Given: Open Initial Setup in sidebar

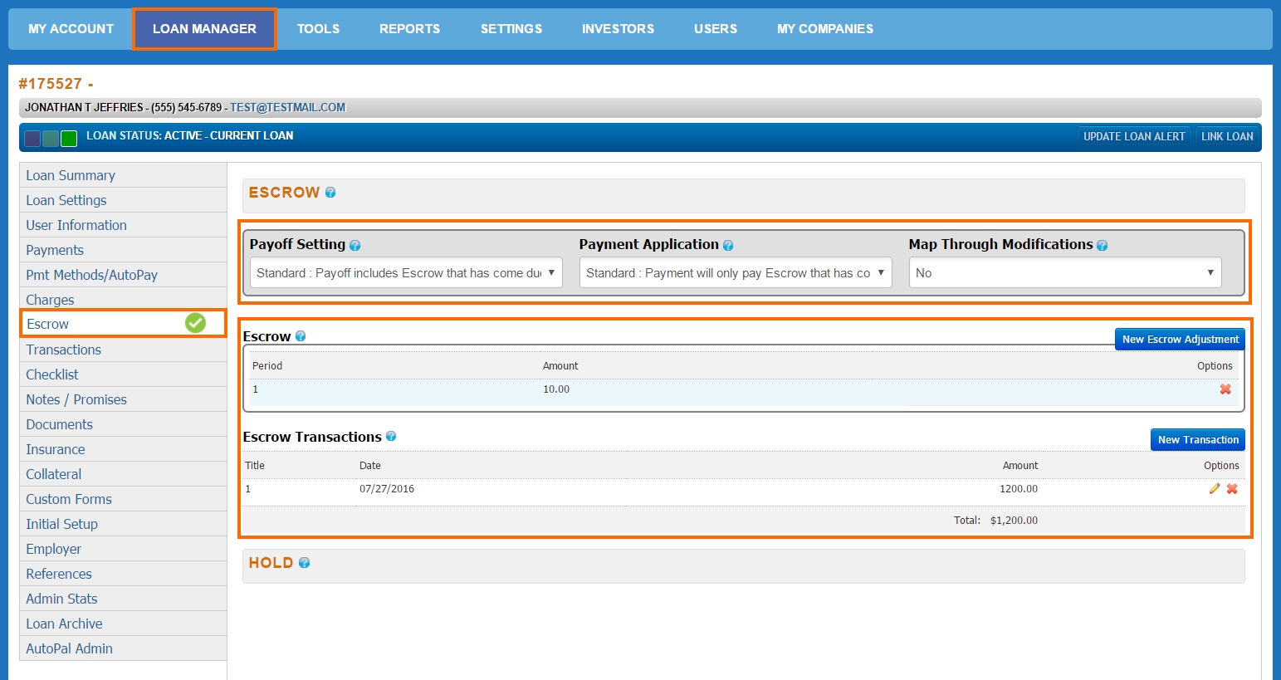Looking at the screenshot, I should pyautogui.click(x=123, y=524).
